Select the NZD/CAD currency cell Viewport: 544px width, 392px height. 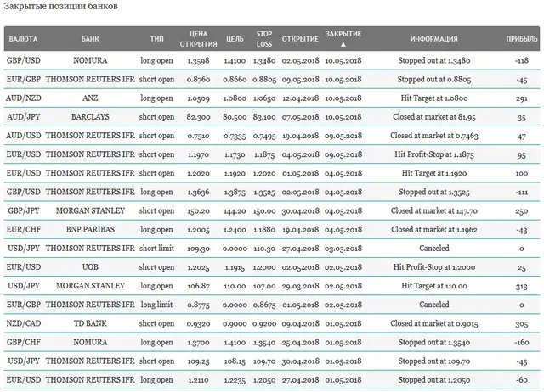click(23, 323)
